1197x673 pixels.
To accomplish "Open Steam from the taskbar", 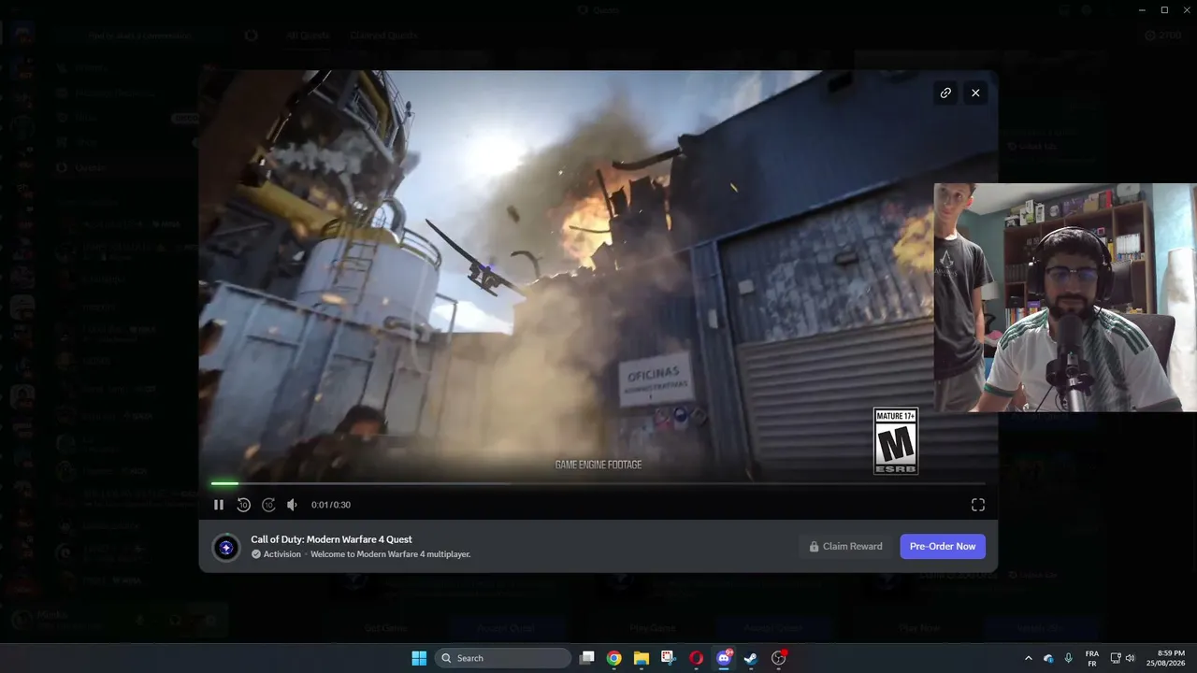I will (x=750, y=658).
